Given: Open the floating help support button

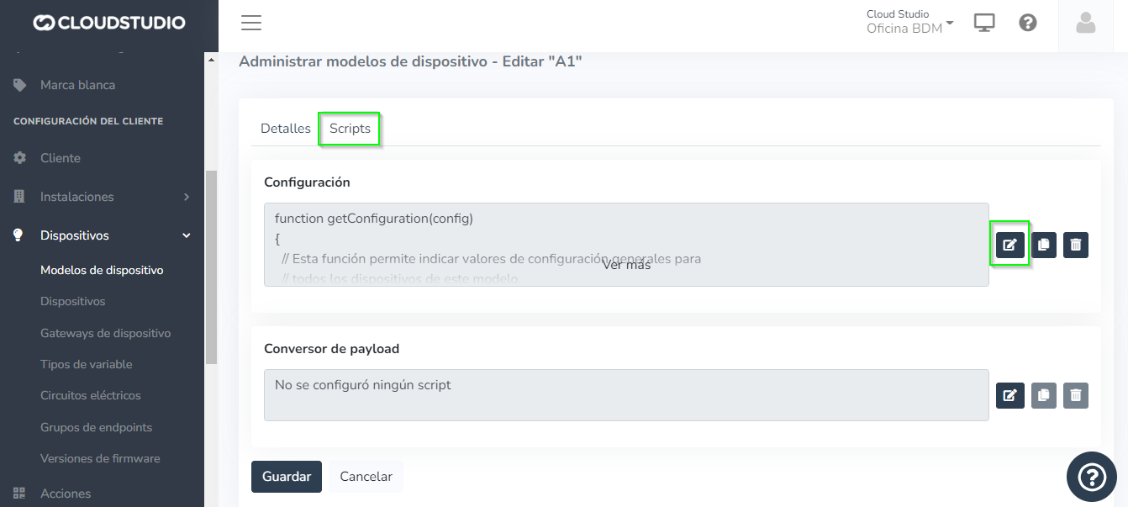Looking at the screenshot, I should (1091, 478).
